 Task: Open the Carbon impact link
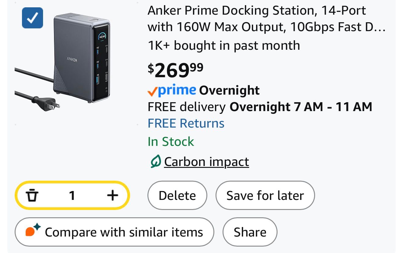click(206, 162)
